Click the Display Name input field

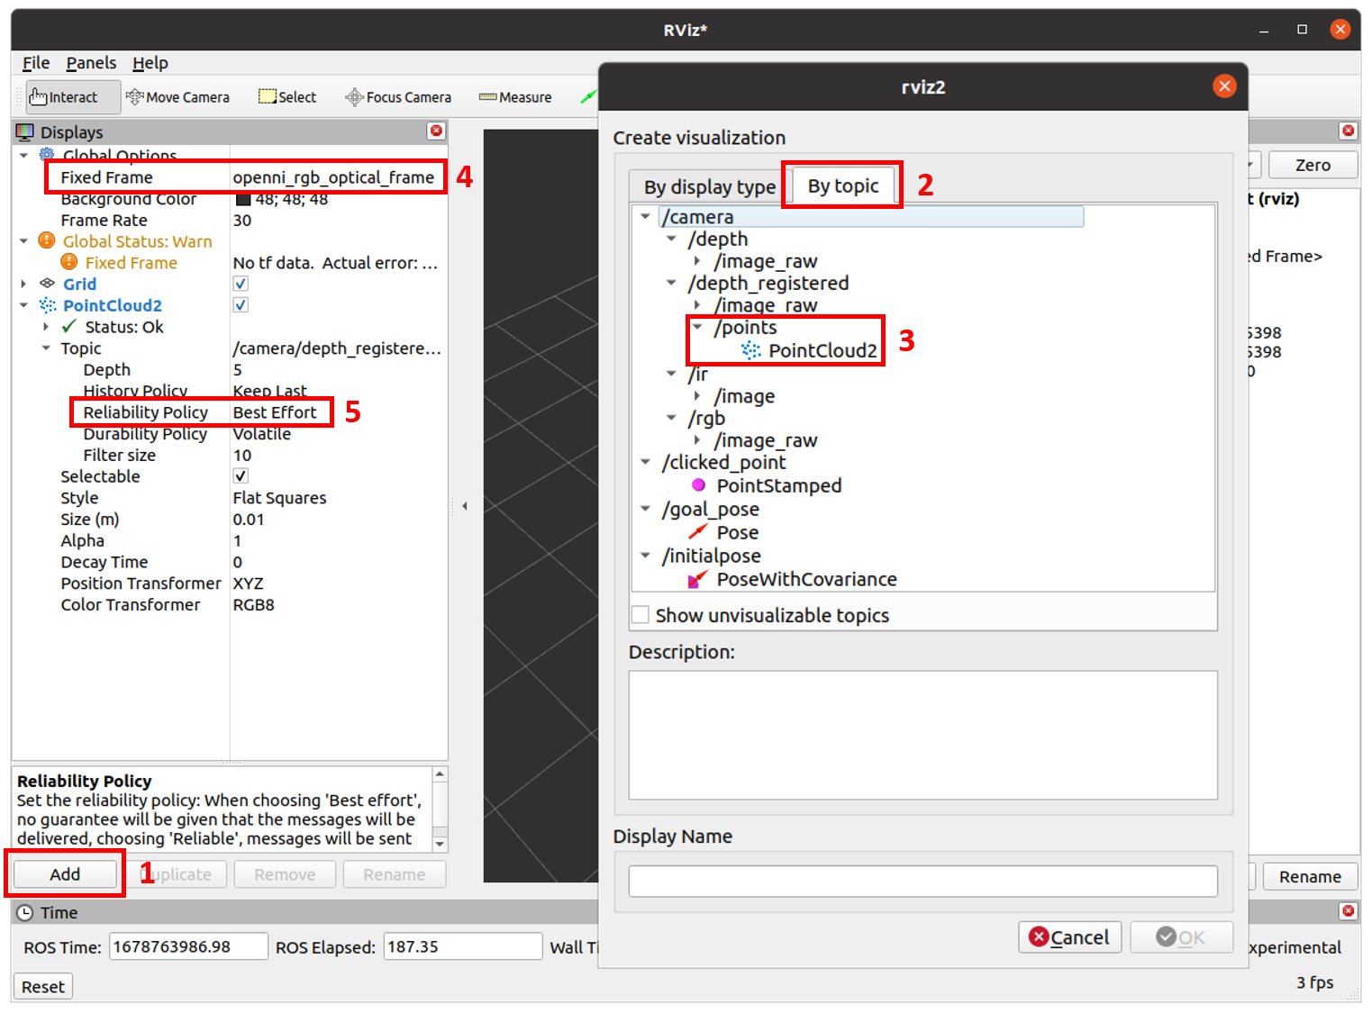click(922, 881)
